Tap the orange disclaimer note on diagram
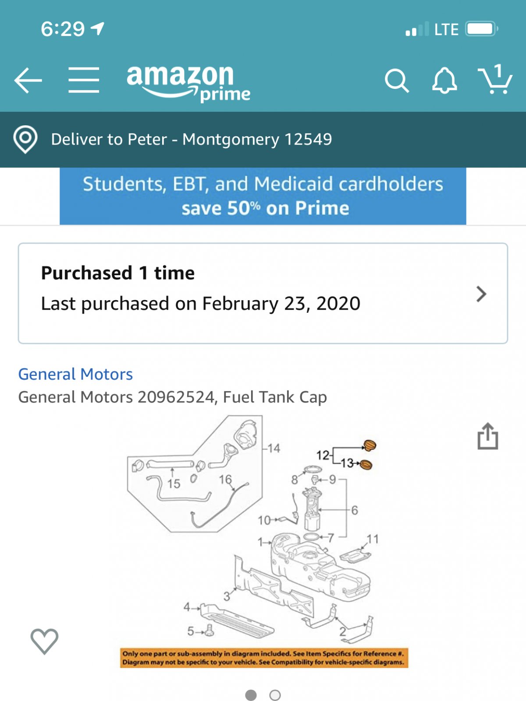 [264, 658]
